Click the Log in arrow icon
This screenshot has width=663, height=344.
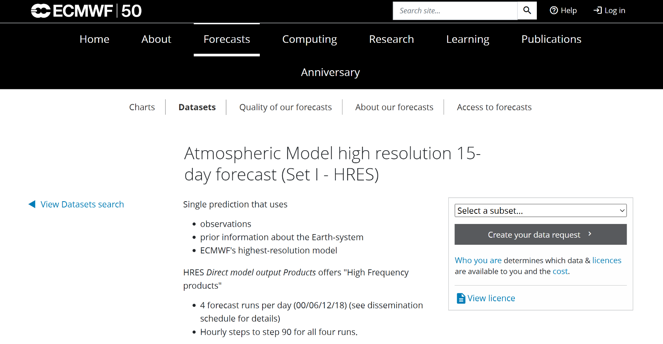click(598, 11)
